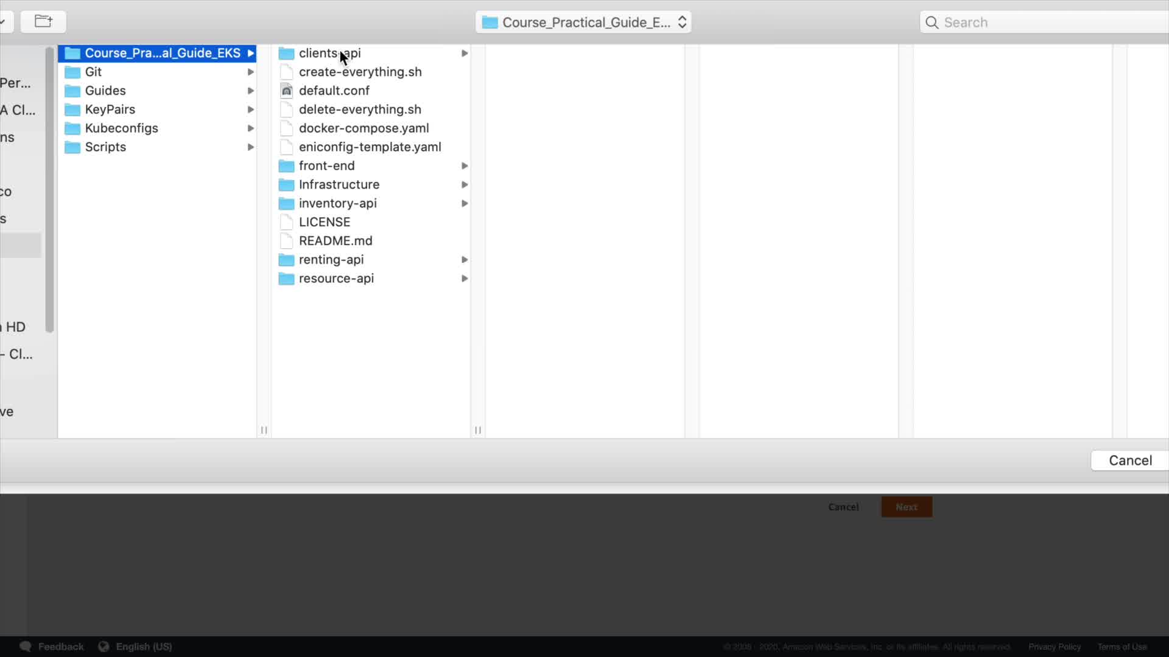Viewport: 1169px width, 657px height.
Task: Expand the renting-api folder arrow
Action: tap(465, 260)
